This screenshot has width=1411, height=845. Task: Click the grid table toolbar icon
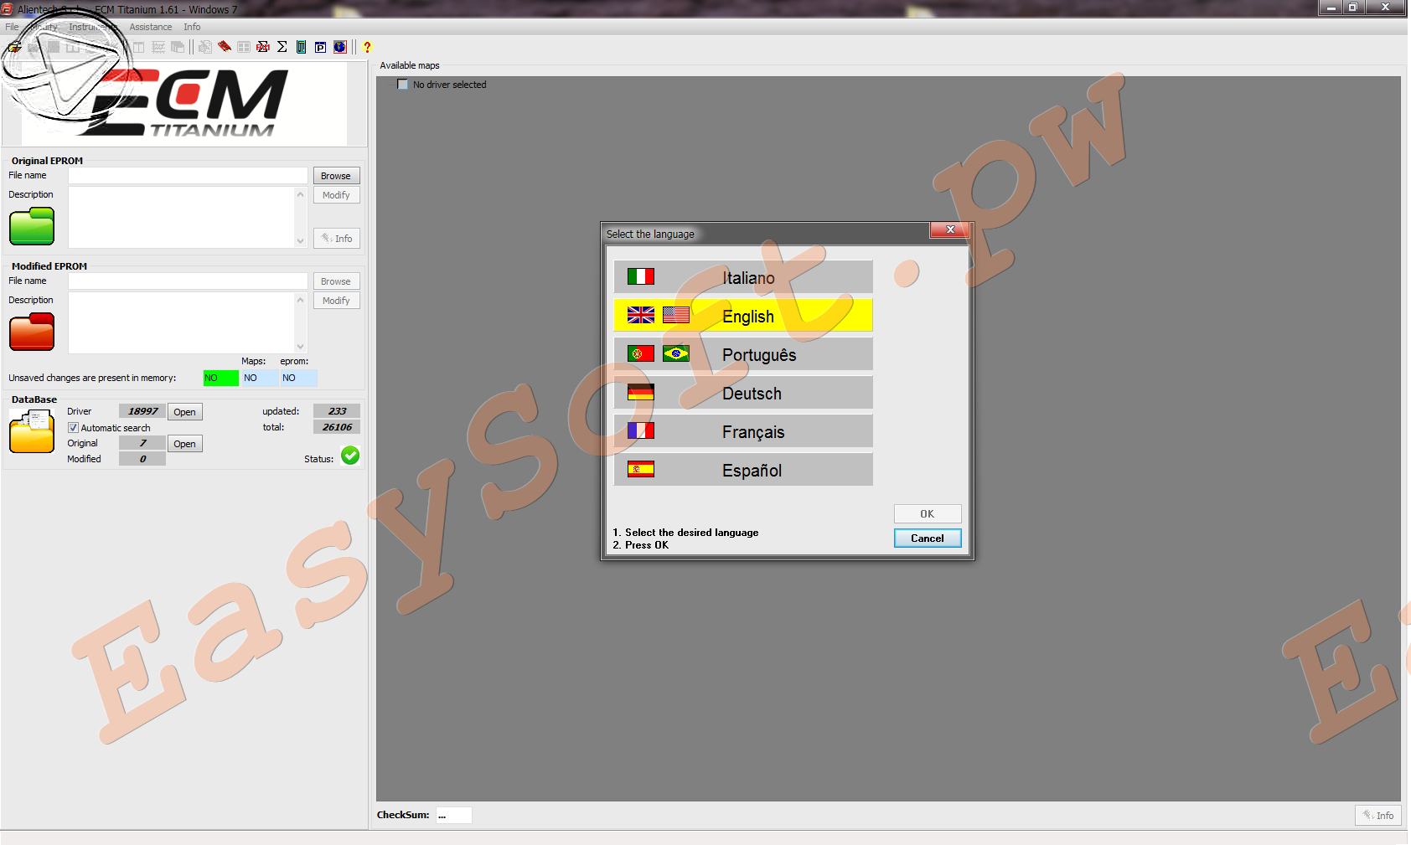tap(244, 47)
